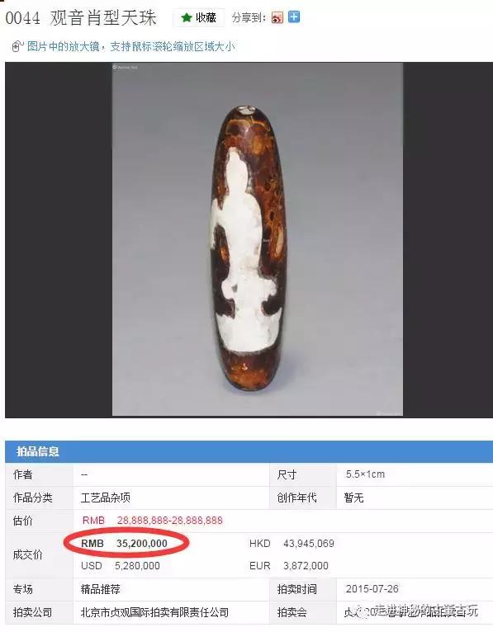Click the green star 收藏 button
This screenshot has height=632, width=493.
coord(199,17)
